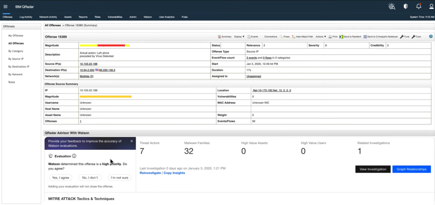The width and height of the screenshot is (435, 205).
Task: Click the Unassigned link
Action: pos(254,76)
